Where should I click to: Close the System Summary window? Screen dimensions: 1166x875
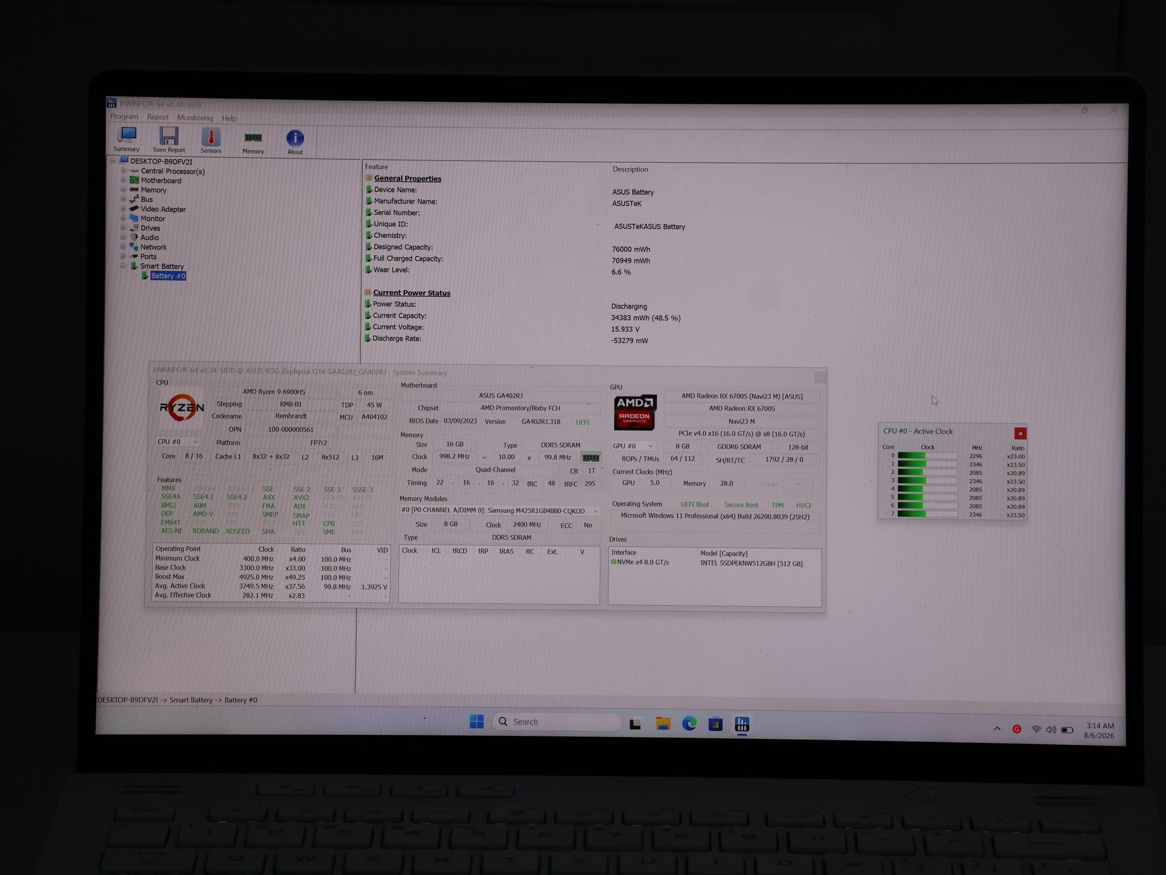pyautogui.click(x=820, y=377)
